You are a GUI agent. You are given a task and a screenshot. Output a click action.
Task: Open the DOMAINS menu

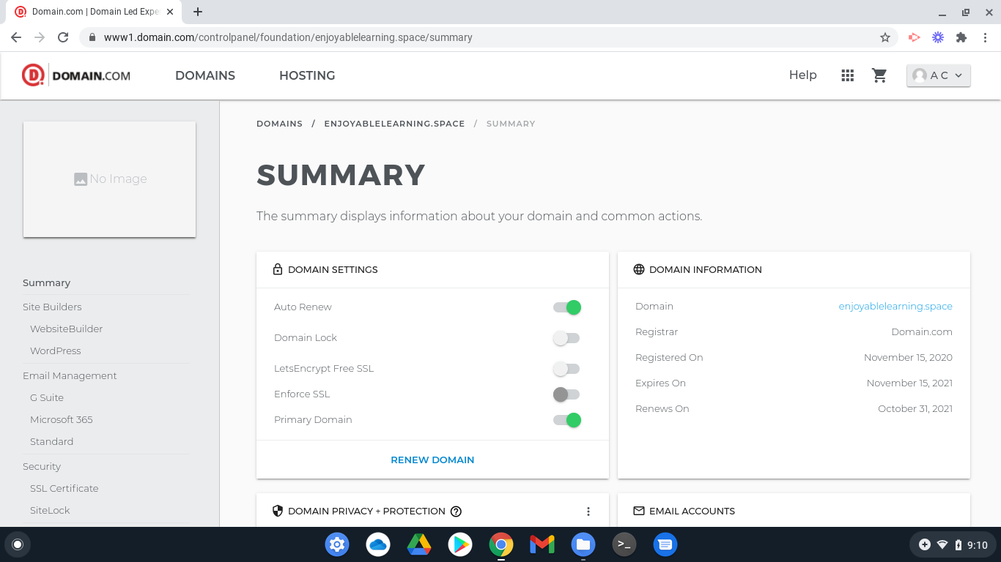click(205, 75)
